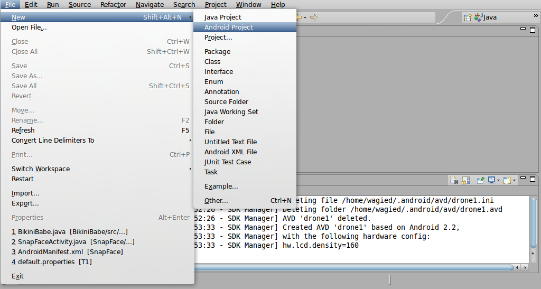Viewport: 541px width, 289px height.
Task: Create a new Enum
Action: pyautogui.click(x=245, y=82)
